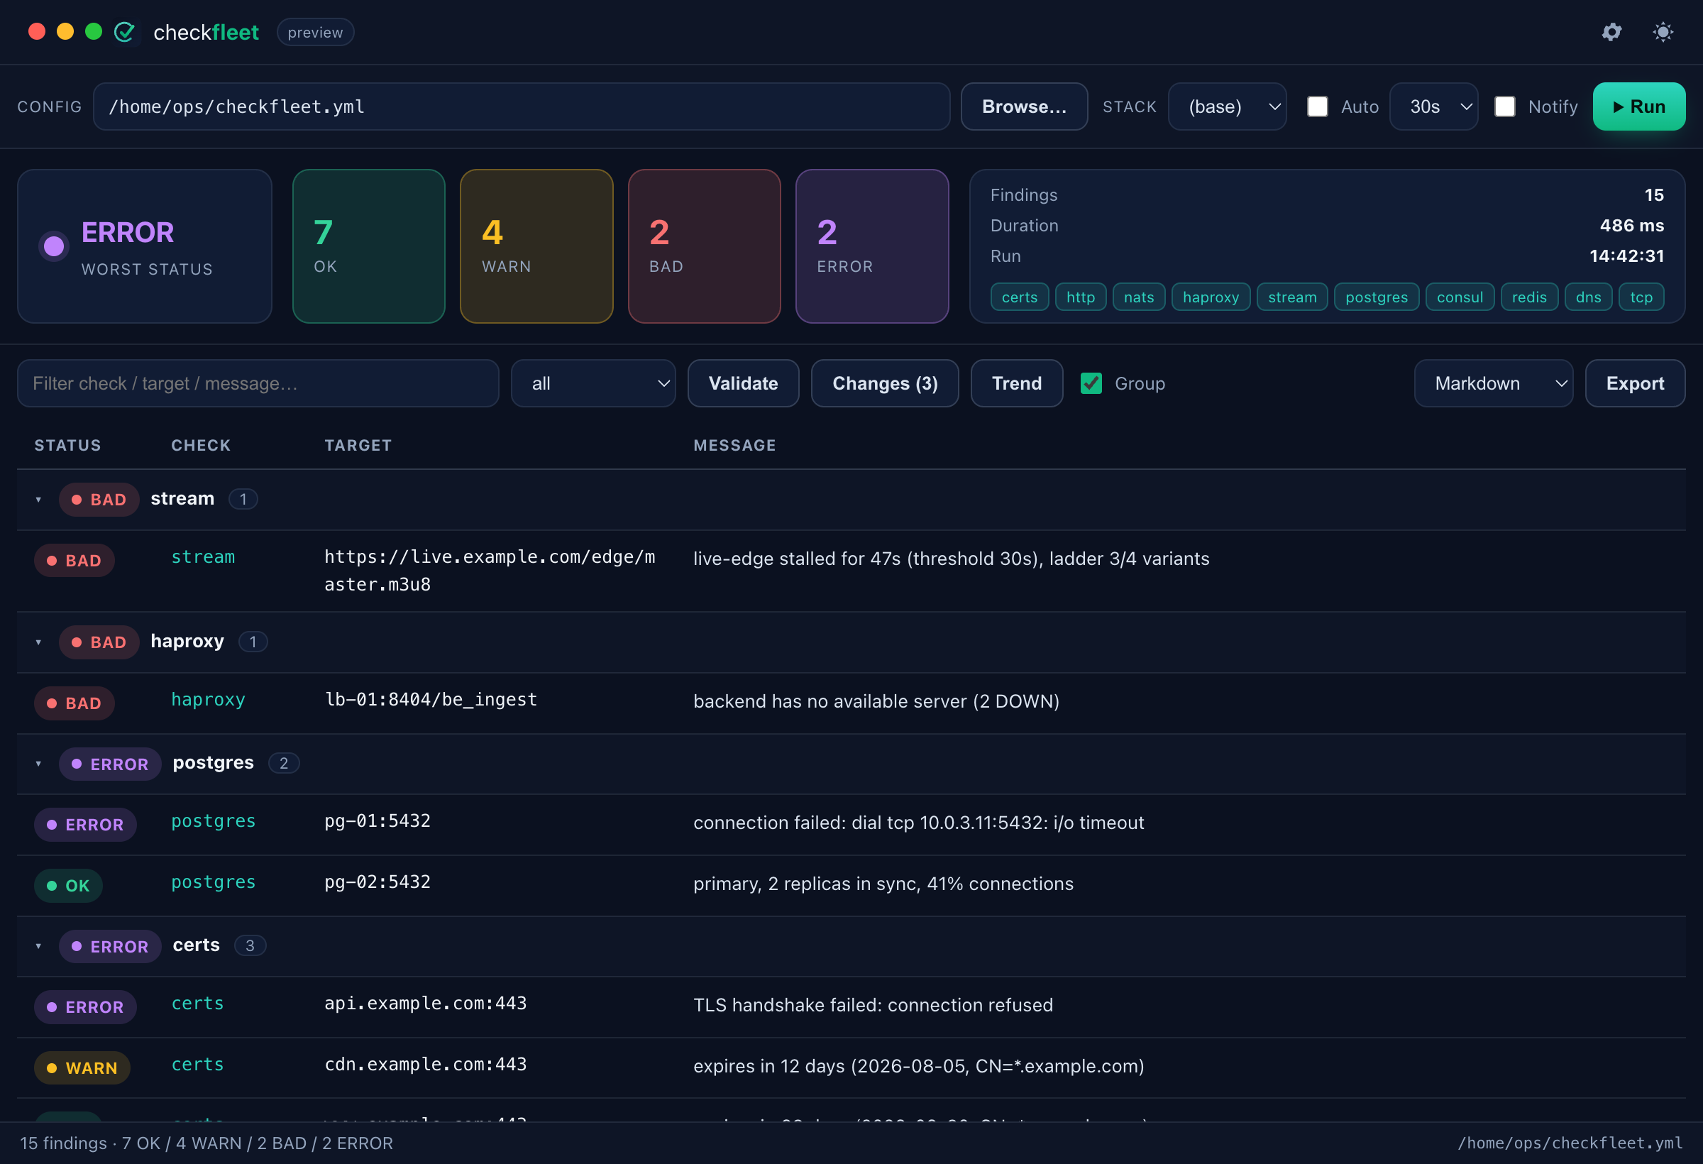Click the consul tag chip
Viewport: 1703px width, 1164px height.
pos(1460,297)
